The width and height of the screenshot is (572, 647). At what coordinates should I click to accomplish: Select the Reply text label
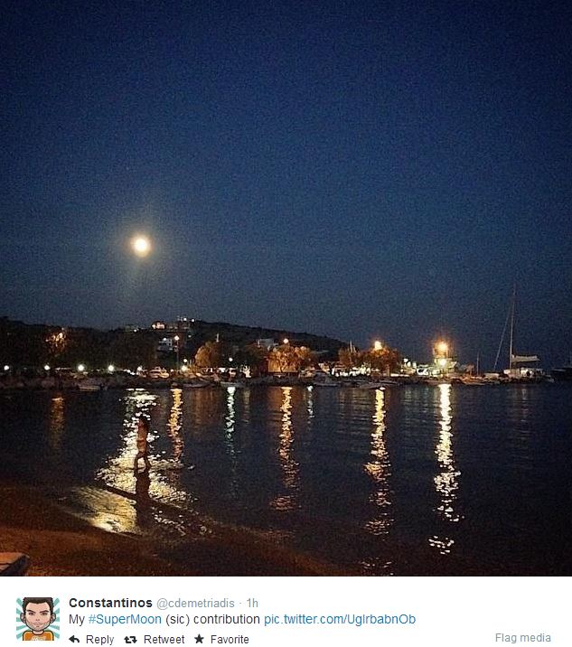[99, 639]
